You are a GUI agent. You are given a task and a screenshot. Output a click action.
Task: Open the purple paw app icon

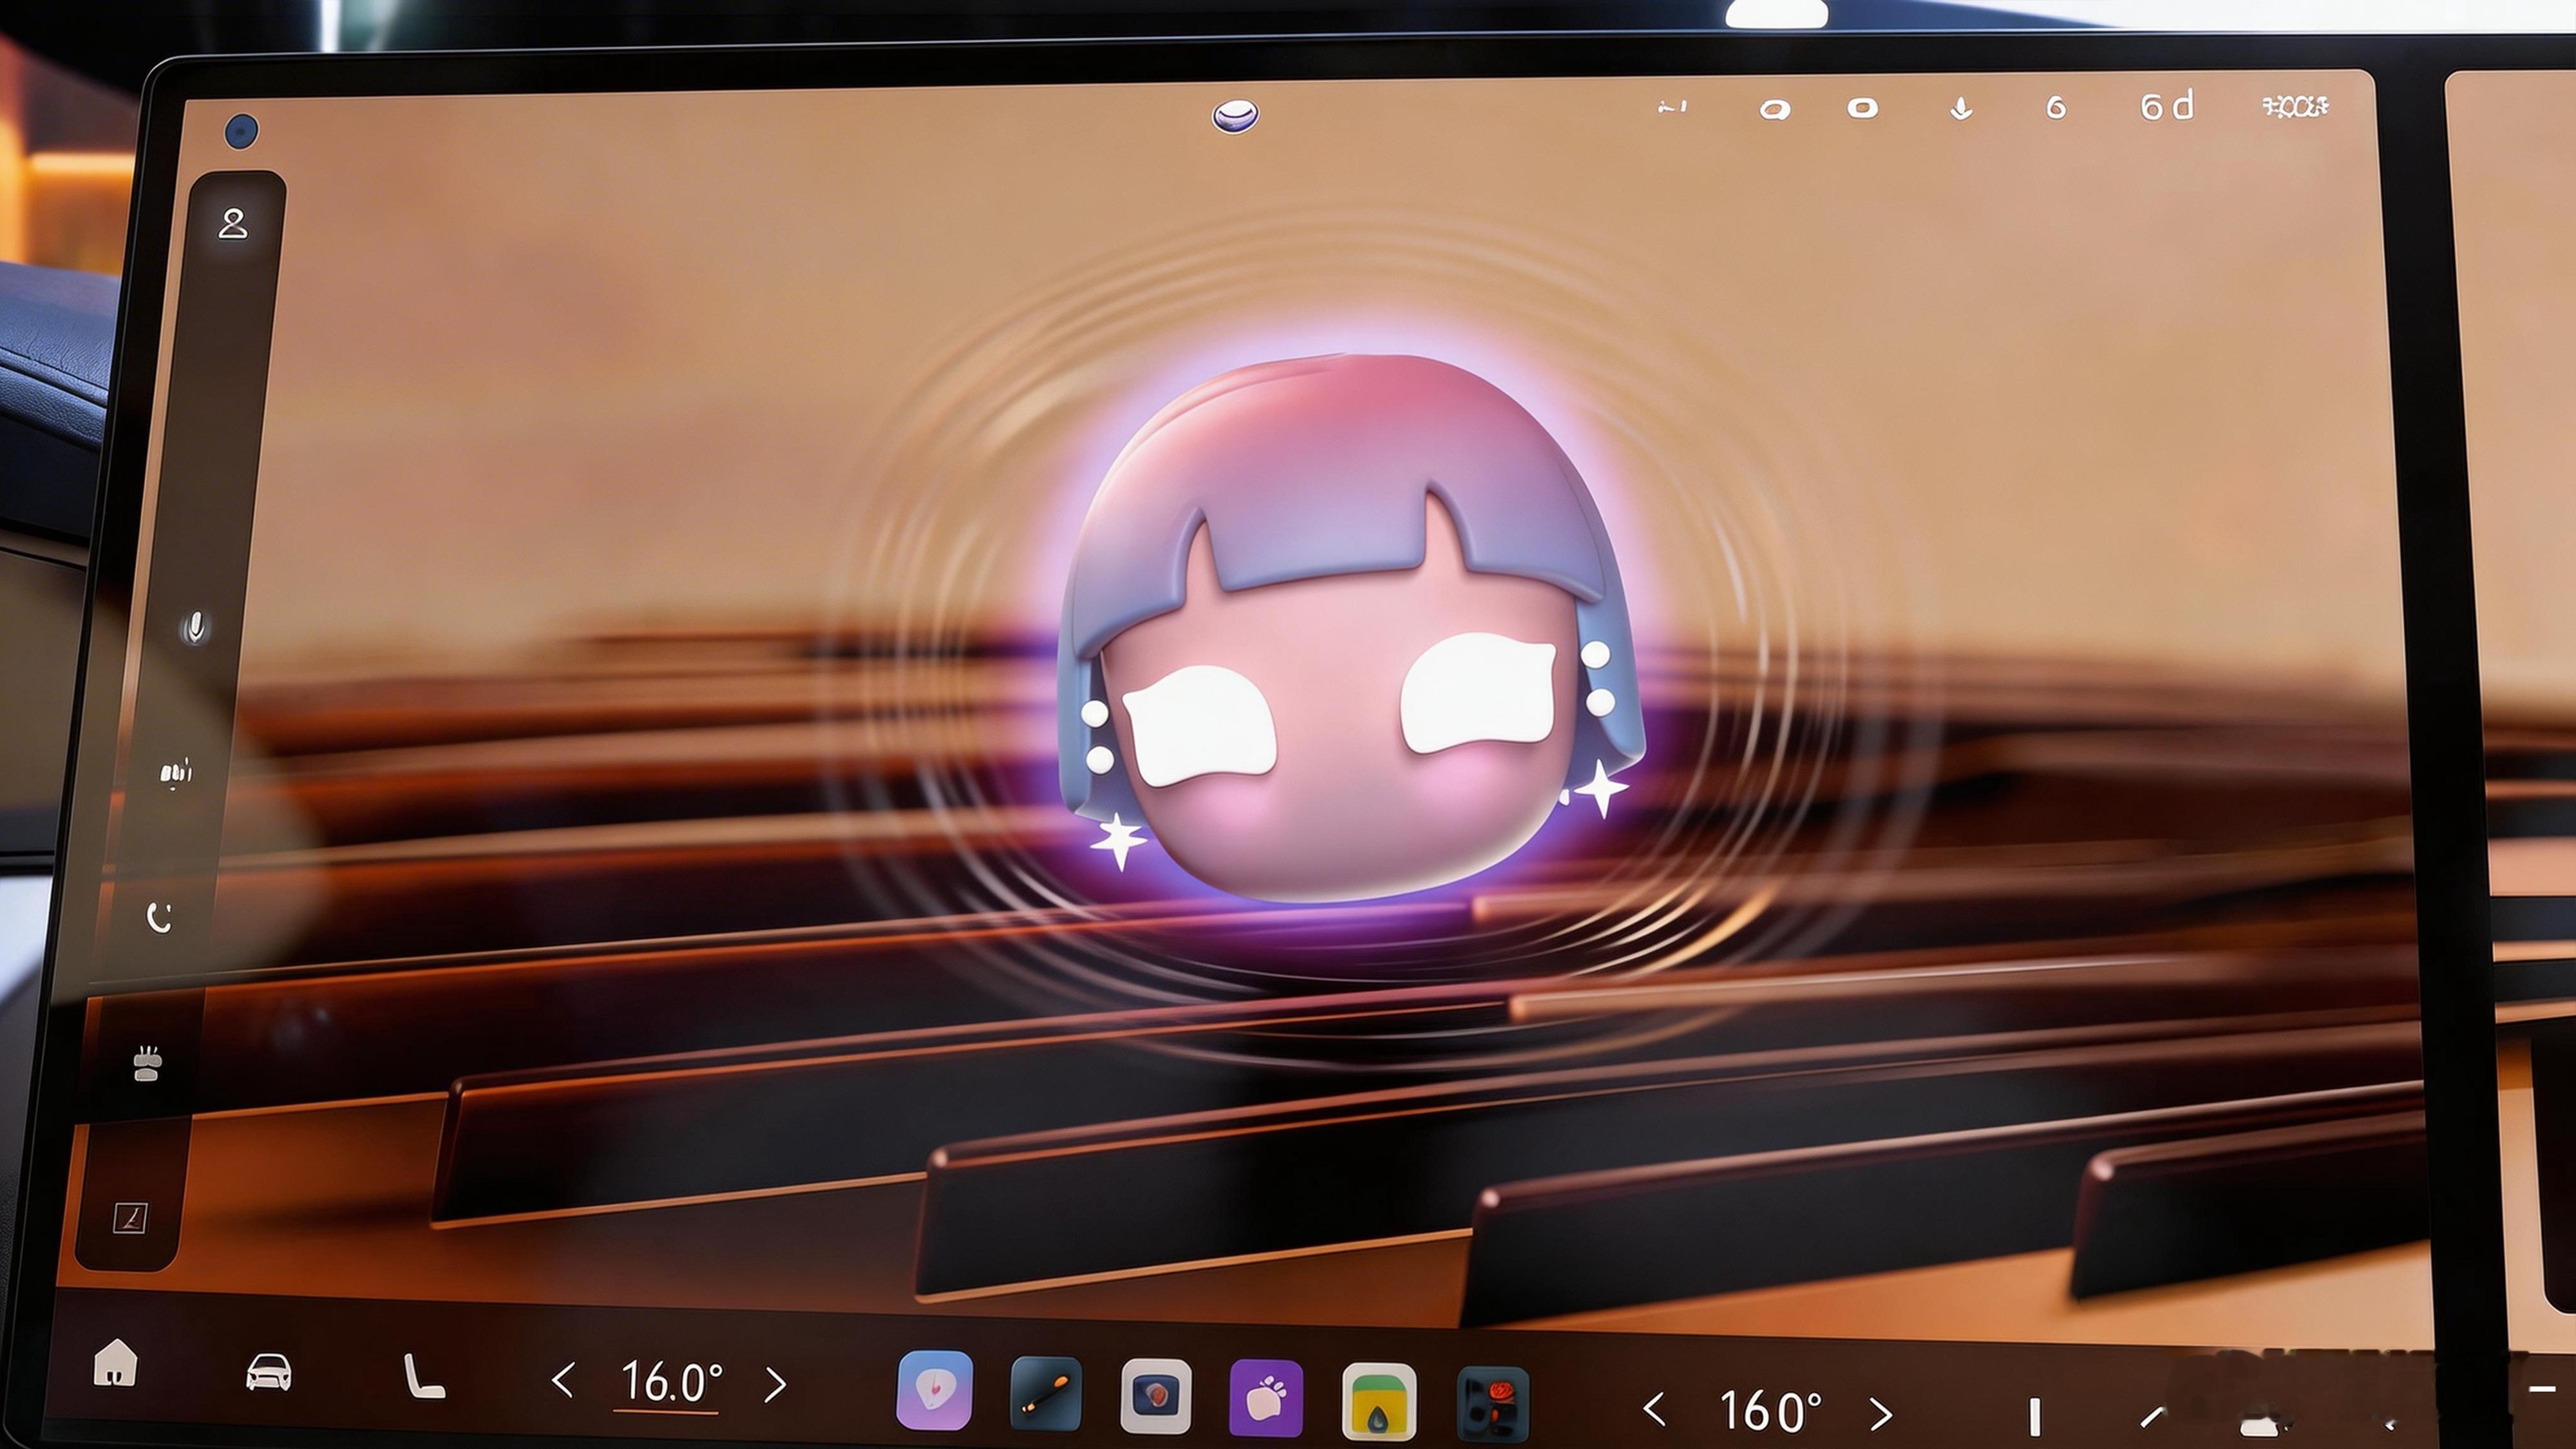click(1266, 1397)
